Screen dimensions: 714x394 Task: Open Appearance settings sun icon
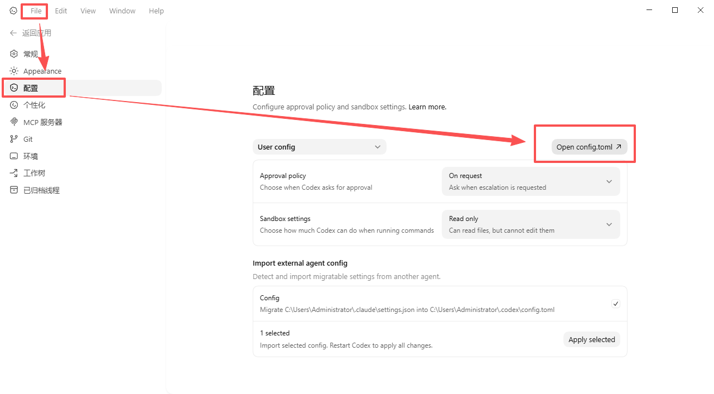point(14,71)
